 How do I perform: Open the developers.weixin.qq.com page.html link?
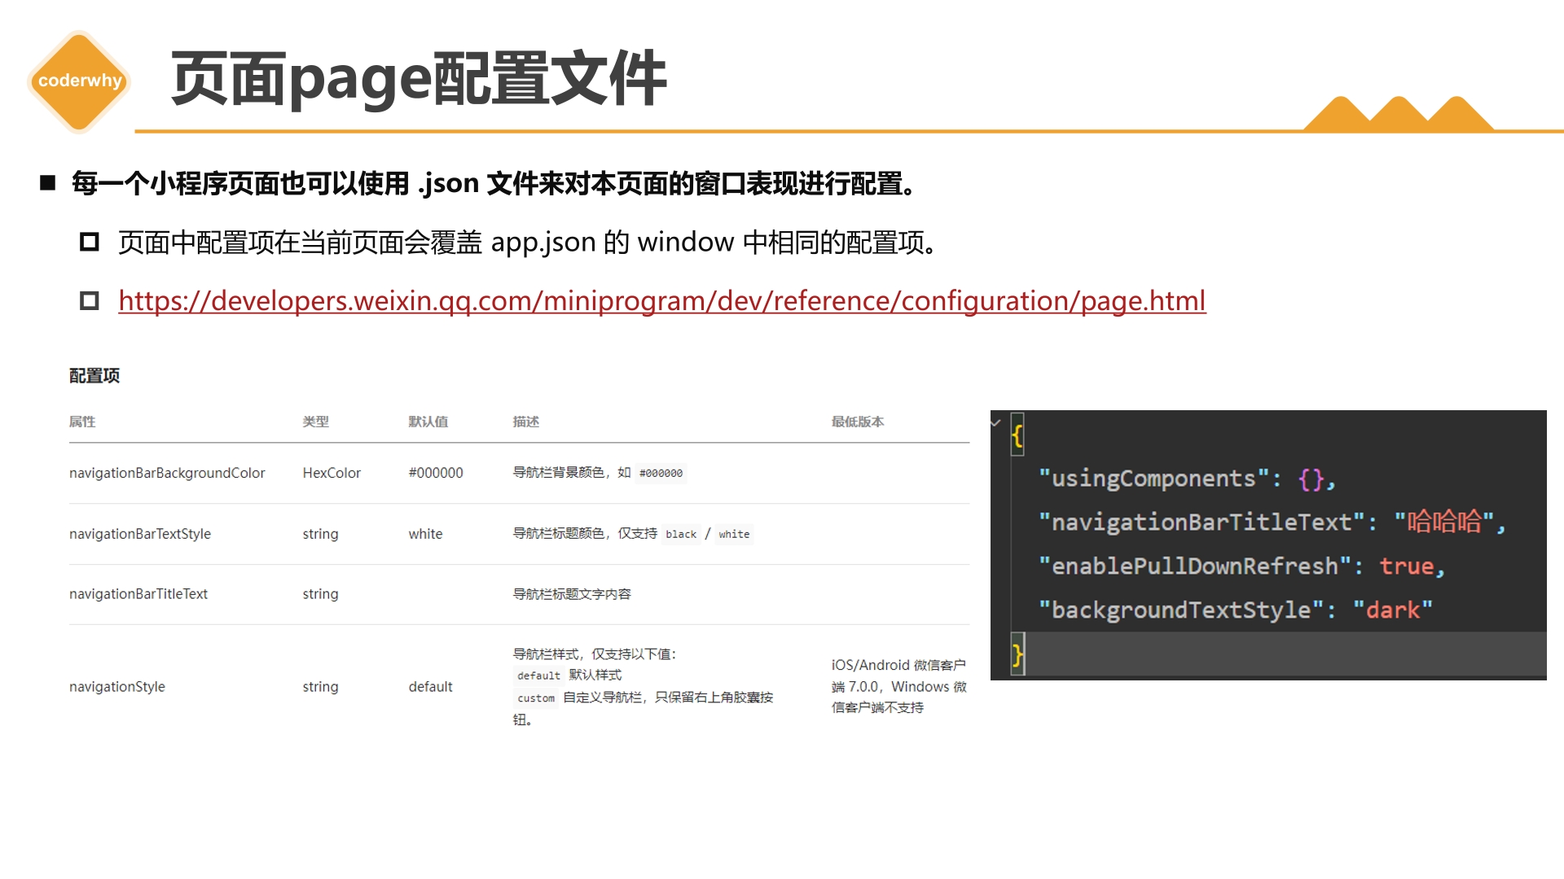(661, 301)
